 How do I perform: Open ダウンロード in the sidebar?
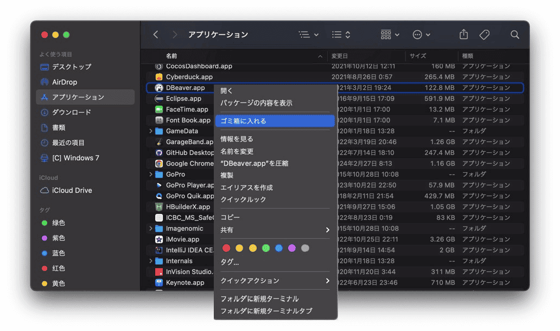point(85,112)
